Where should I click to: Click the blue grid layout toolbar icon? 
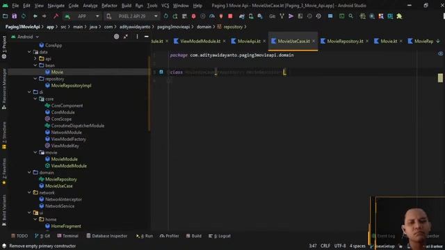point(330,16)
